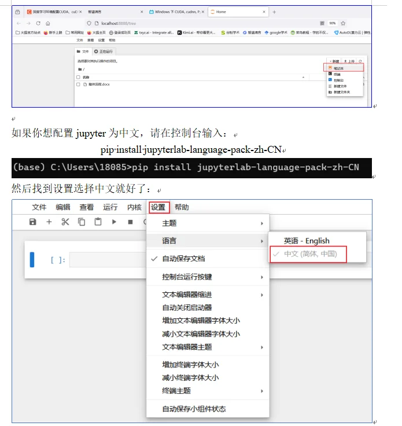This screenshot has width=402, height=426.
Task: Open the 编辑 menu
Action: click(x=63, y=207)
